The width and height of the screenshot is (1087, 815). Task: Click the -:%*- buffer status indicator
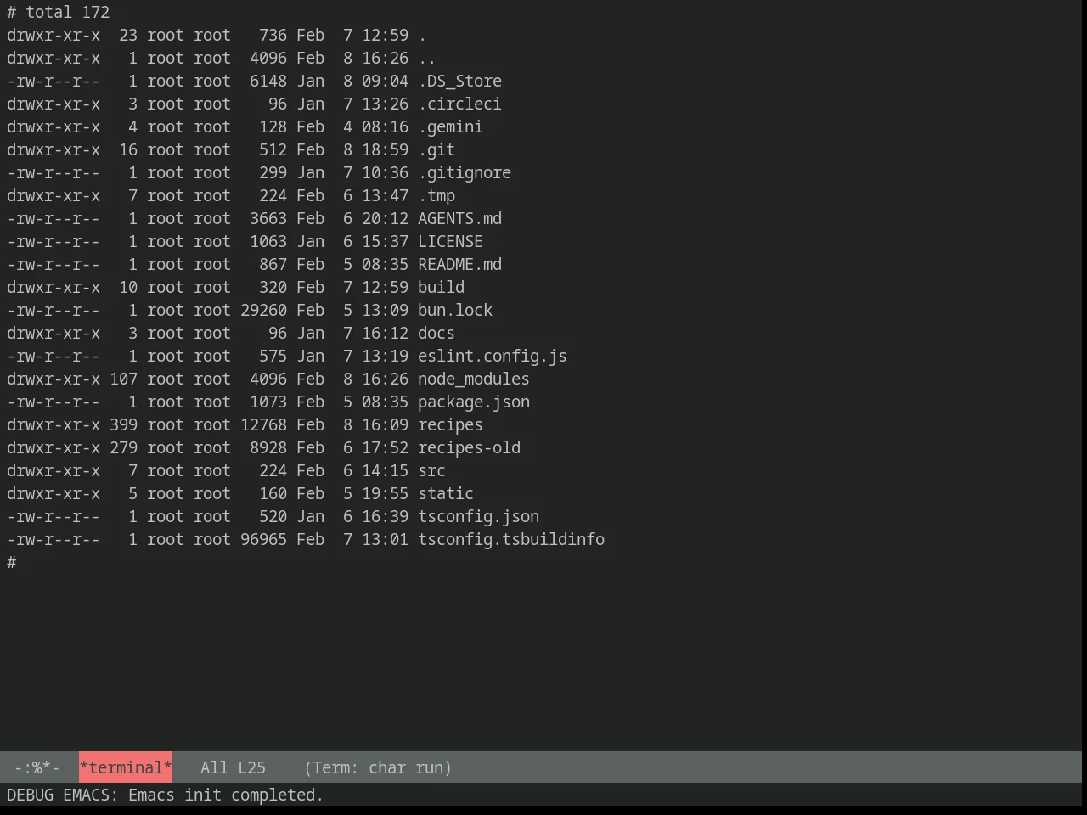(x=37, y=767)
